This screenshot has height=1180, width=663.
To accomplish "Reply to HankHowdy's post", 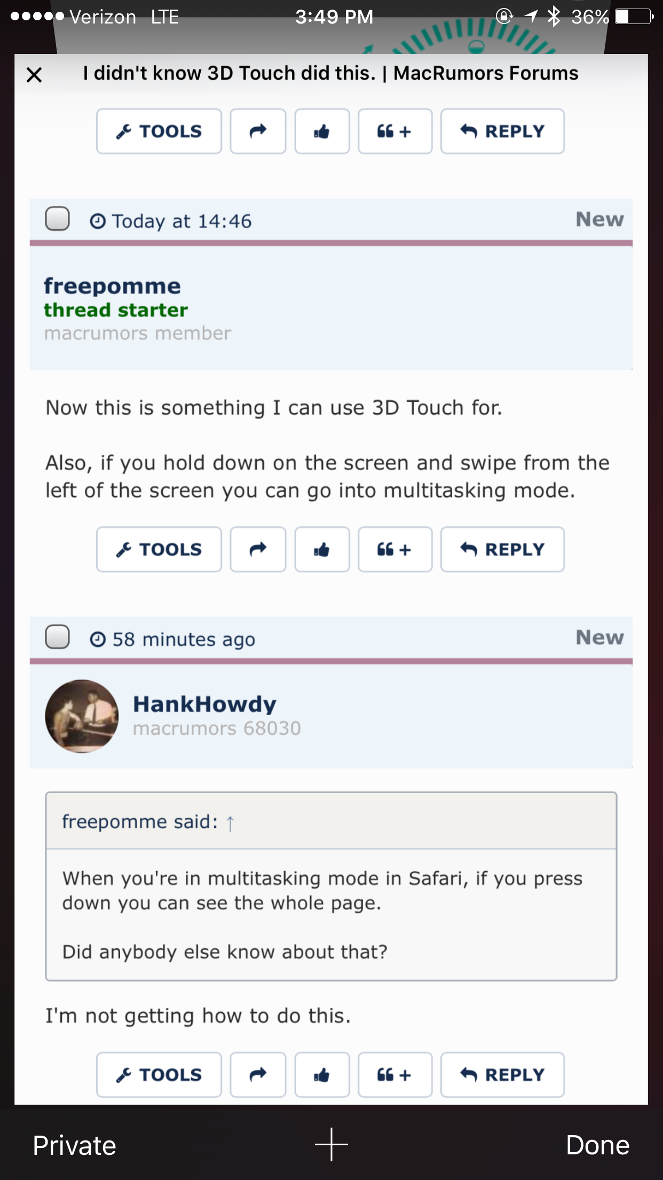I will (x=502, y=1075).
